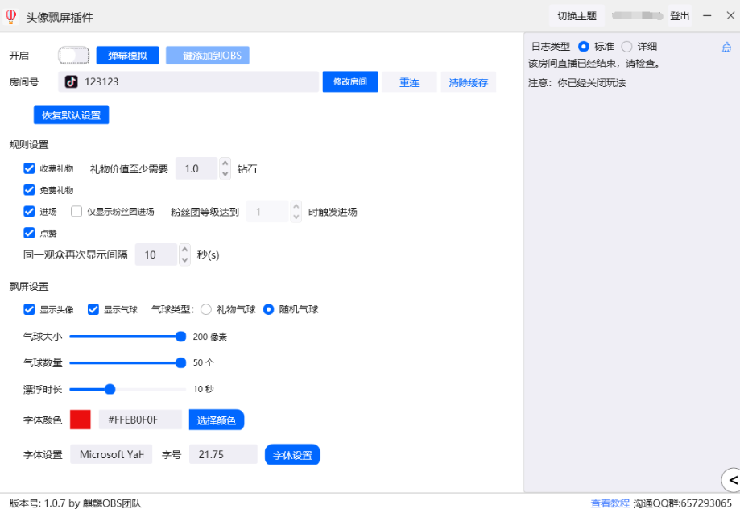The image size is (740, 513).
Task: Uncheck the 收费礼物 checkbox
Action: pyautogui.click(x=30, y=168)
